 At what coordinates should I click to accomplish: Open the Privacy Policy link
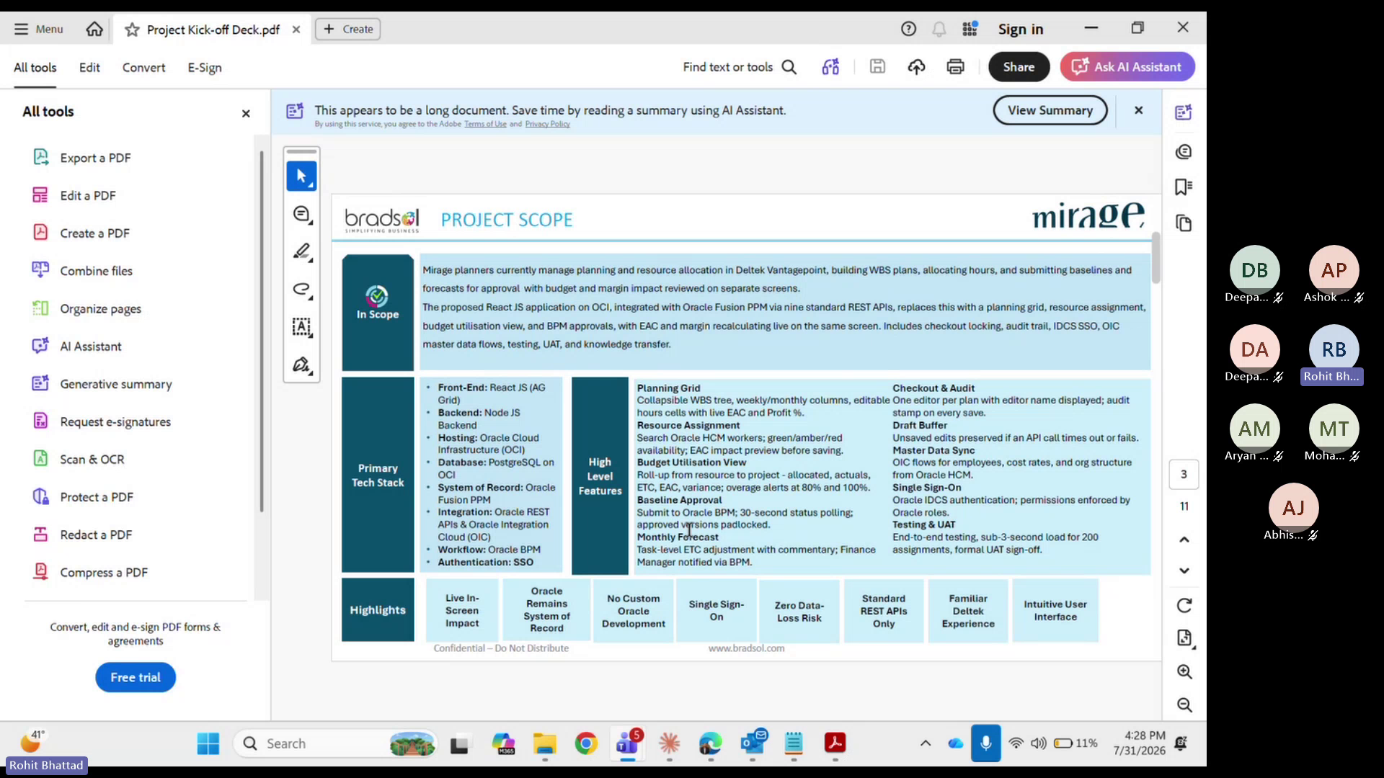(547, 124)
